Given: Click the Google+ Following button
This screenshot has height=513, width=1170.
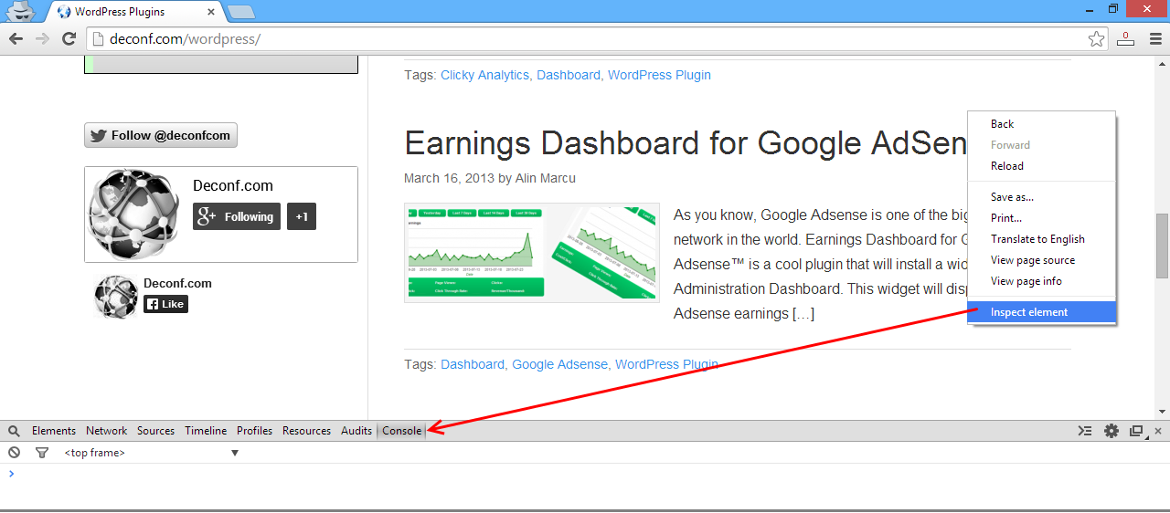Looking at the screenshot, I should (237, 216).
